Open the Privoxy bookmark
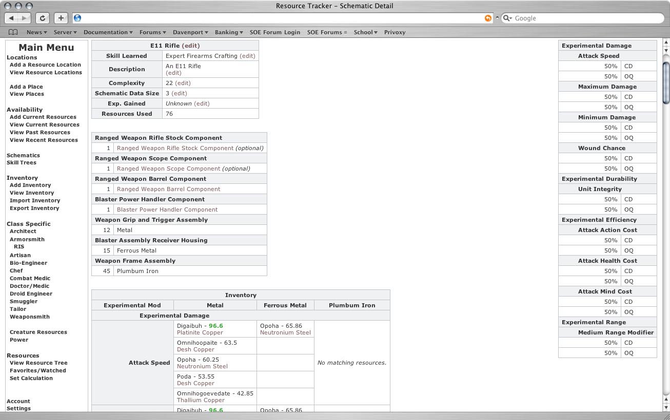Viewport: 670px width, 420px height. 395,32
